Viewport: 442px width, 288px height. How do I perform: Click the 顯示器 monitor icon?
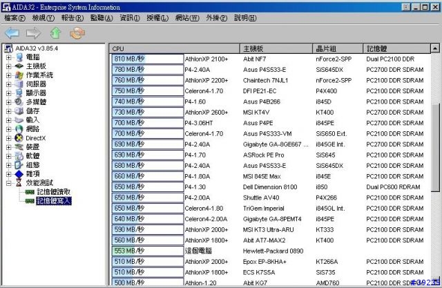coord(19,93)
